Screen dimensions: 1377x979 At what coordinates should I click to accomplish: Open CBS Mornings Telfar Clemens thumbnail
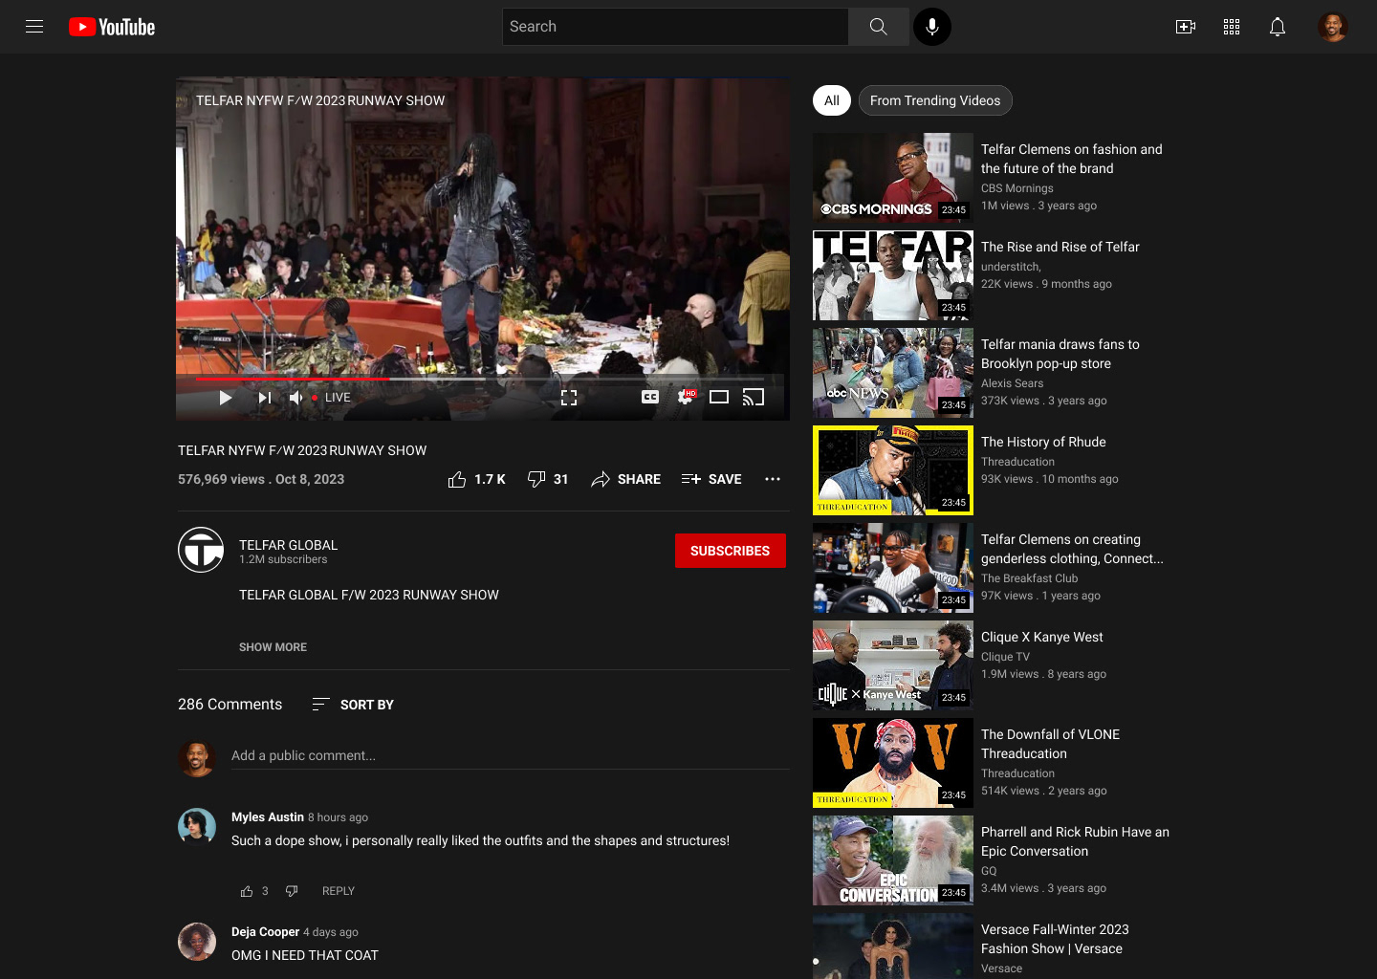pos(893,178)
